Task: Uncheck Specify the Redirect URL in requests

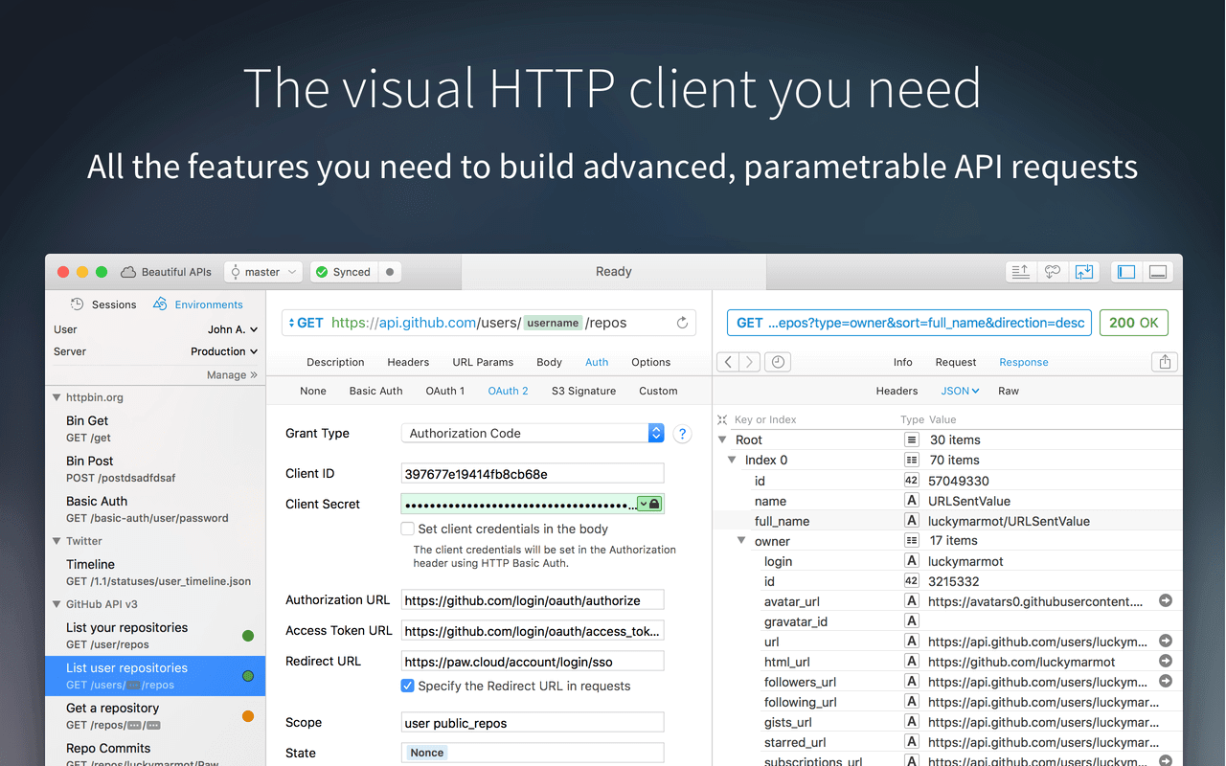Action: click(408, 686)
